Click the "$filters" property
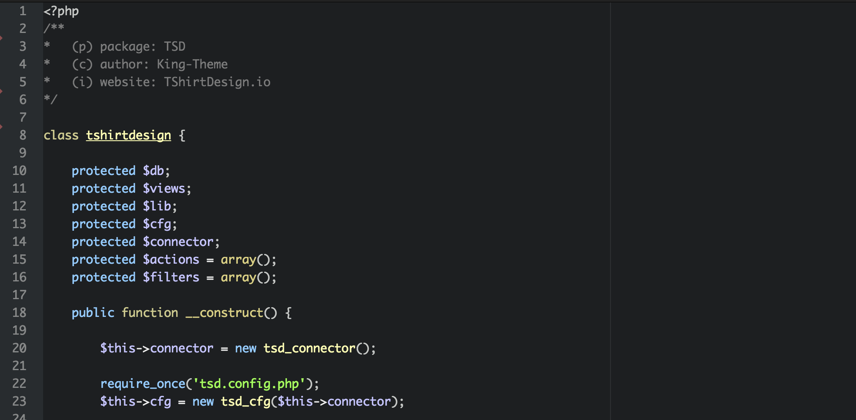This screenshot has width=856, height=420. coord(171,277)
